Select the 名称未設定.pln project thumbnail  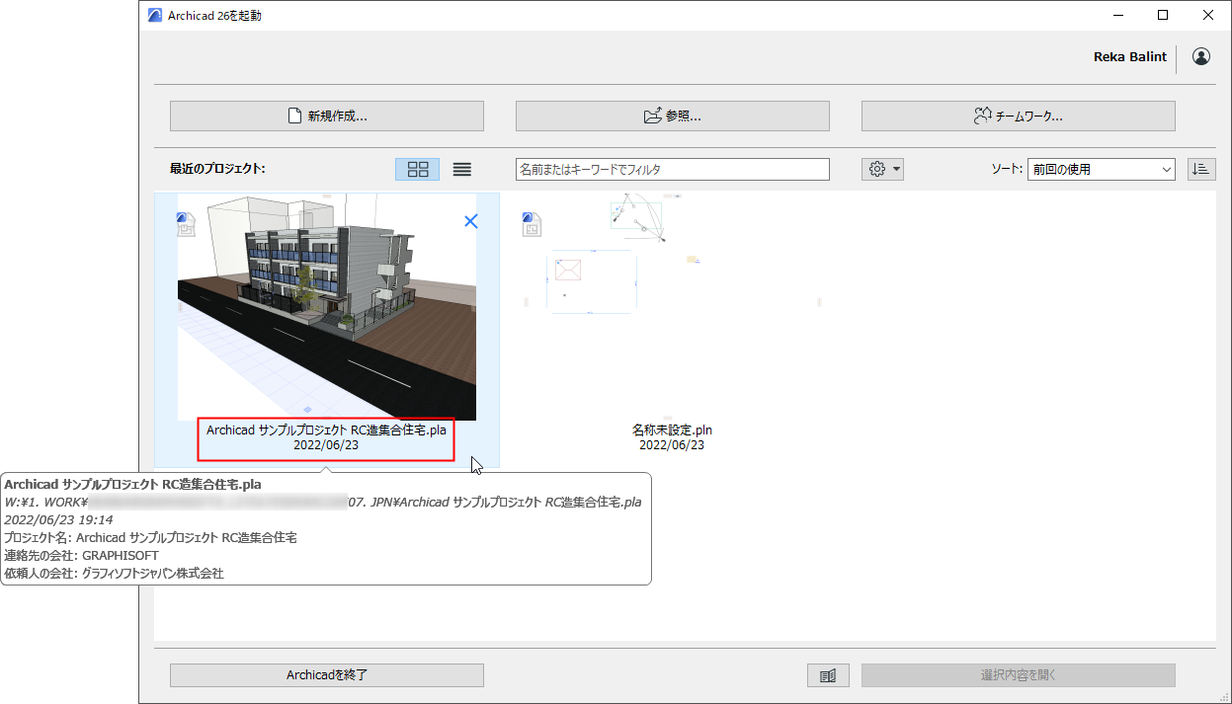pyautogui.click(x=672, y=307)
